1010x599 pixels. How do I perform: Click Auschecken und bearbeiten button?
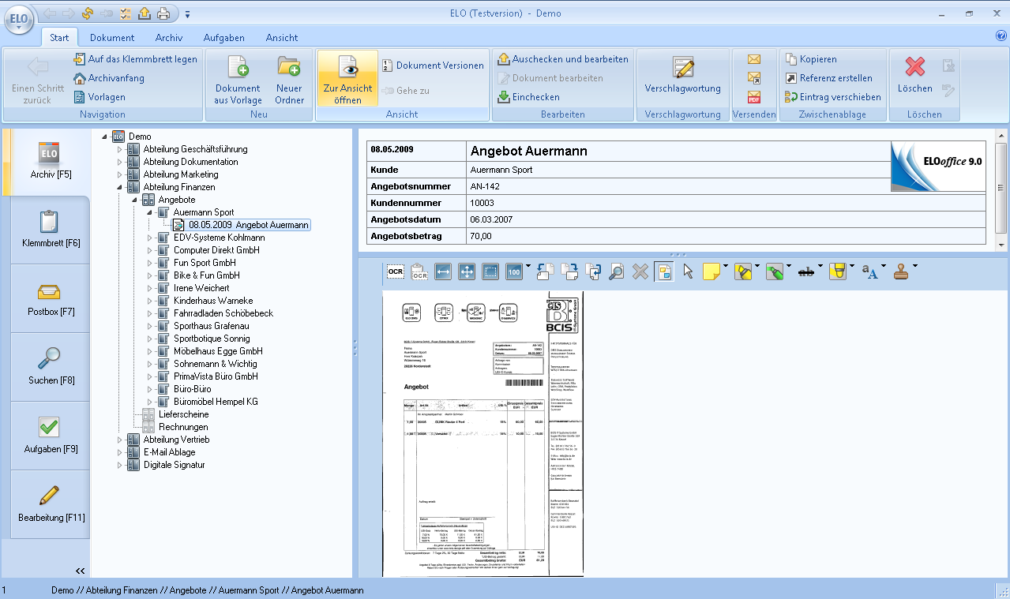(x=562, y=59)
